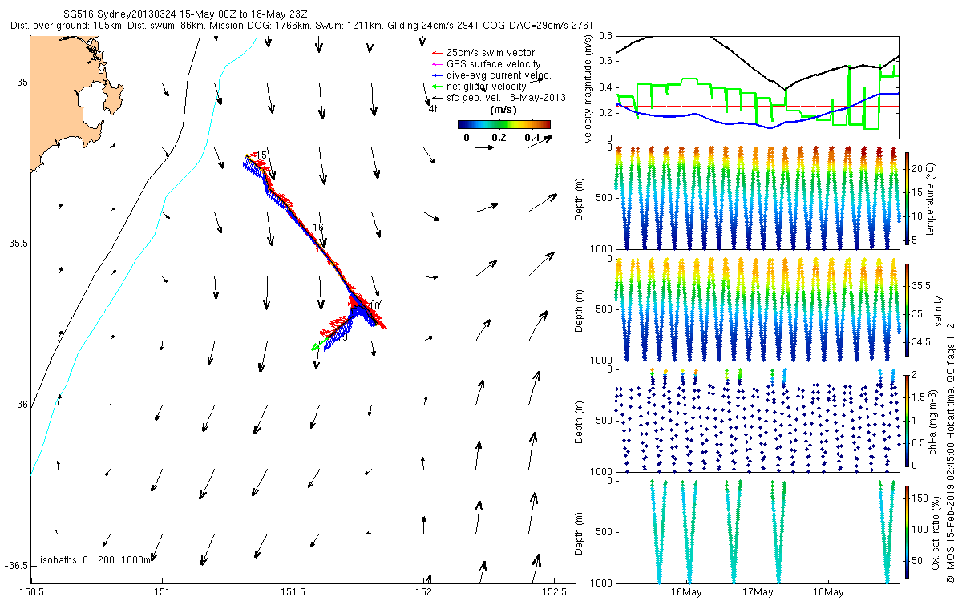Click the red arrow beside the swim vector legend
The image size is (962, 601).
pos(437,52)
